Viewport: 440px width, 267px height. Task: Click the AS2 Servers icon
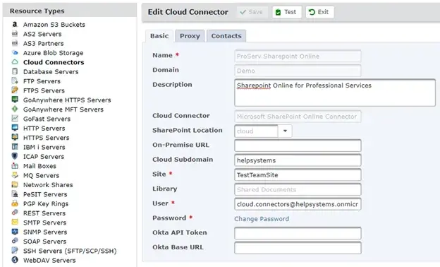pyautogui.click(x=15, y=34)
